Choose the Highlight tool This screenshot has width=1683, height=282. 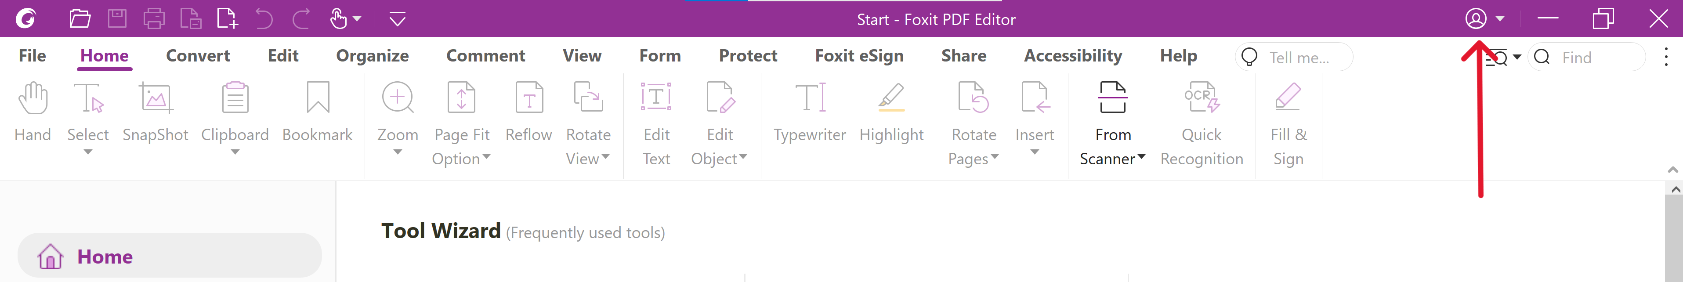tap(891, 111)
